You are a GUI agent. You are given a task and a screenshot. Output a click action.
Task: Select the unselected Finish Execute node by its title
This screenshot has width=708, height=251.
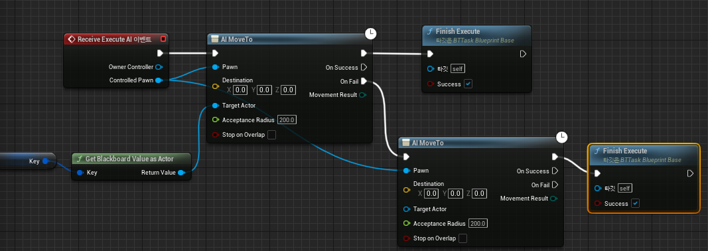pos(458,31)
